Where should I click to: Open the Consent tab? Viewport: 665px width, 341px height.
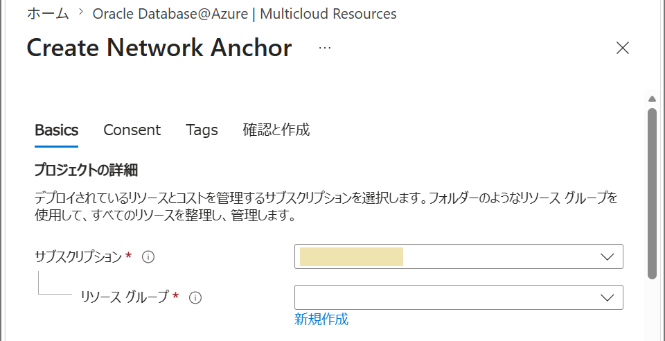click(x=132, y=130)
